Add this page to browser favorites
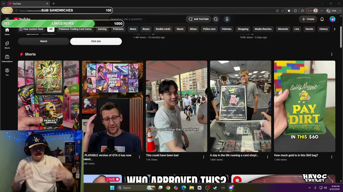The height and width of the screenshot is (192, 343). pyautogui.click(x=282, y=11)
